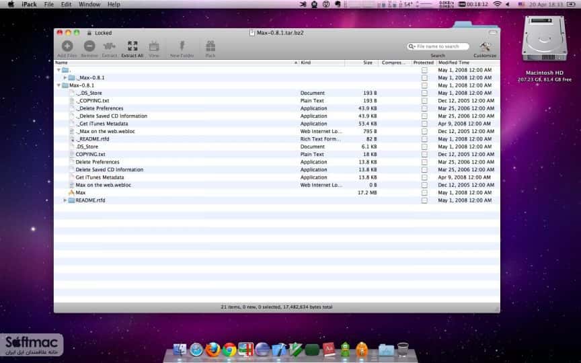Create a New Folder from toolbar
The width and height of the screenshot is (581, 363).
(x=182, y=46)
